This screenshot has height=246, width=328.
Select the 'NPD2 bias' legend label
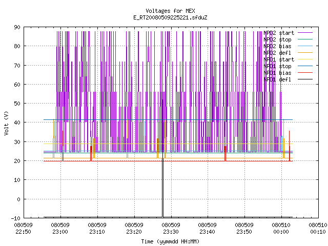click(x=277, y=46)
